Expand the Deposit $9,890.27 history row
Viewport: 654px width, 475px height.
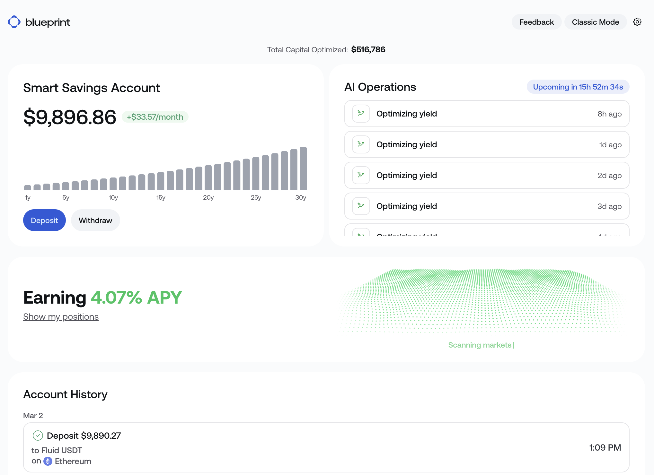326,447
